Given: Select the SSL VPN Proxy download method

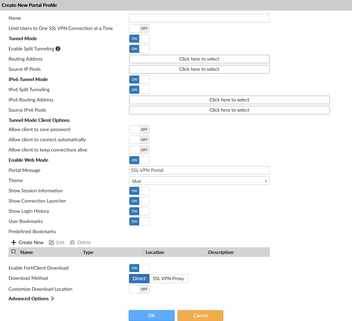Looking at the screenshot, I should click(x=169, y=278).
